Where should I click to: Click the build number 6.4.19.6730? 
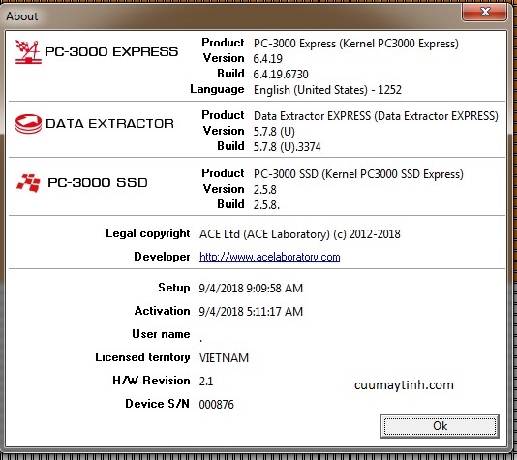[281, 75]
